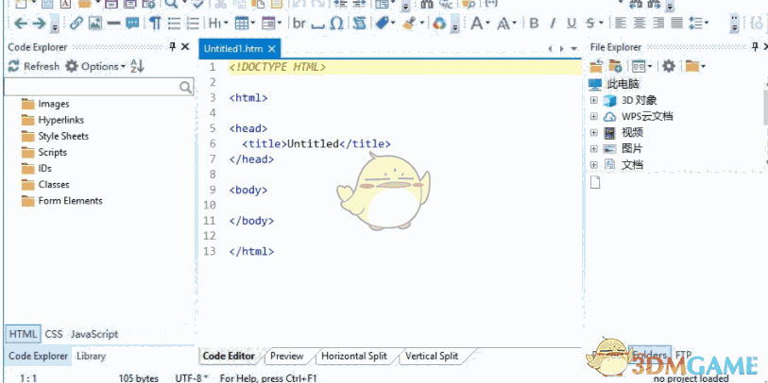The height and width of the screenshot is (383, 768).
Task: Insert a paragraph tag with the pilcrow icon
Action: point(155,23)
